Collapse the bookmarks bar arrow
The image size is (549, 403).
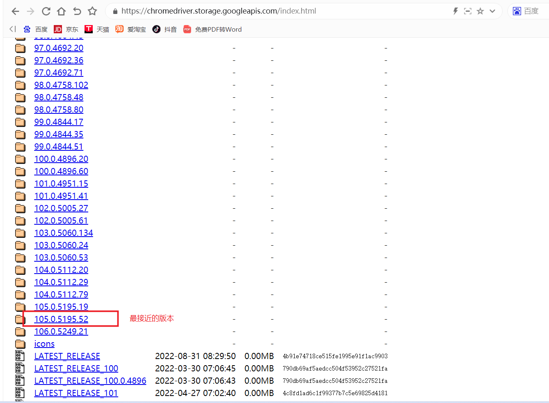click(13, 29)
